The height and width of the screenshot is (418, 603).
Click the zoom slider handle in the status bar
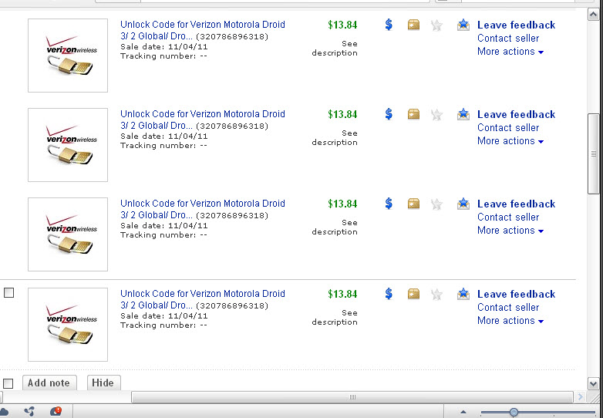pos(514,413)
